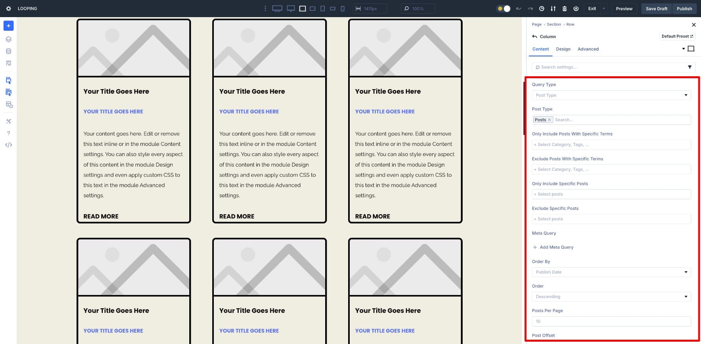This screenshot has height=344, width=701.
Task: Switch to the Advanced tab
Action: click(588, 49)
